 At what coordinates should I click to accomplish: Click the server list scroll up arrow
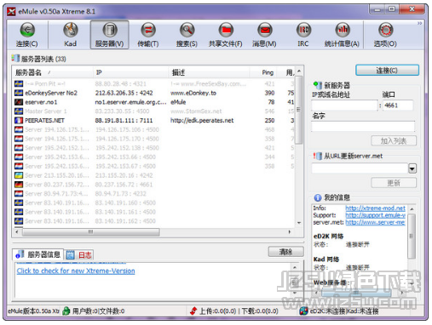click(x=299, y=71)
